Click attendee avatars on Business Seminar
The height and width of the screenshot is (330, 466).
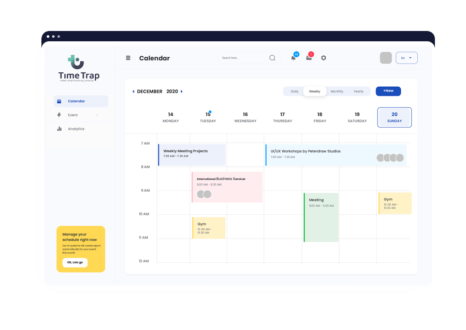click(204, 194)
